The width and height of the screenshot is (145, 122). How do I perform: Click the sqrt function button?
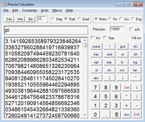pos(96,62)
